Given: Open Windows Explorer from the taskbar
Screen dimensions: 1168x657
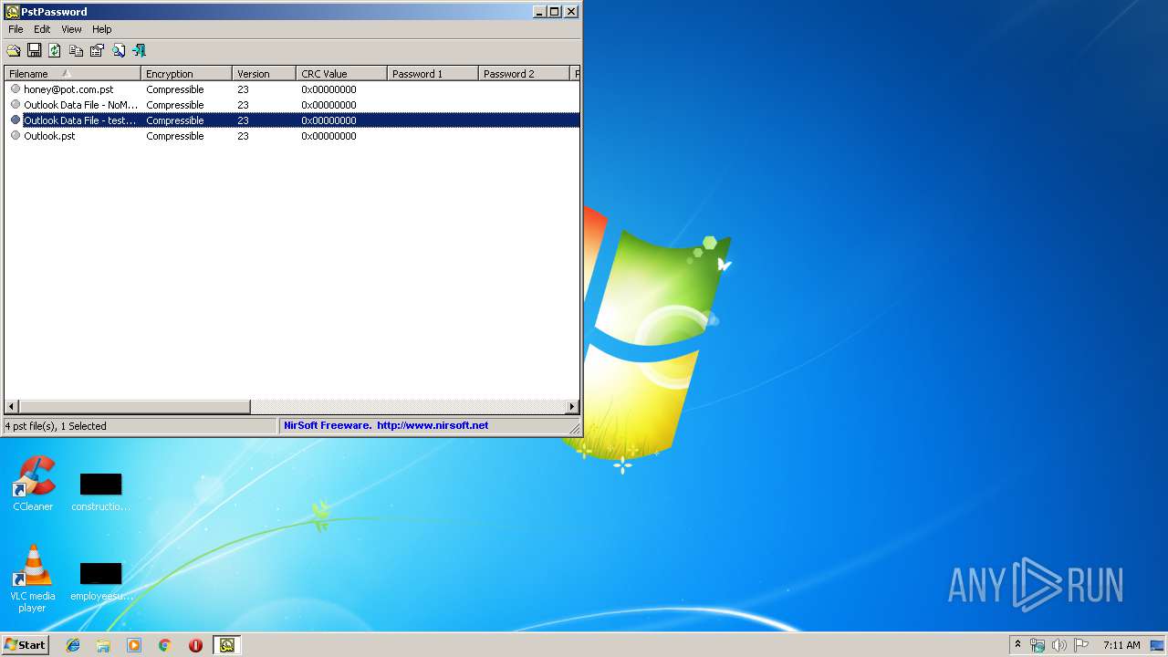Looking at the screenshot, I should 103,645.
